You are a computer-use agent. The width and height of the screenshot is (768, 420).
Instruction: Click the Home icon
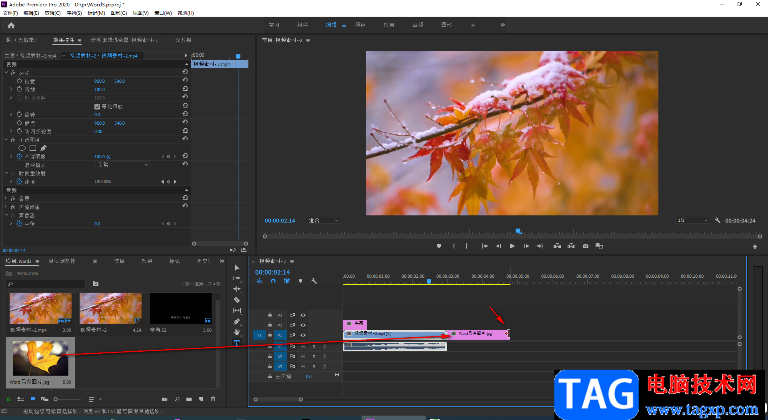(x=11, y=26)
